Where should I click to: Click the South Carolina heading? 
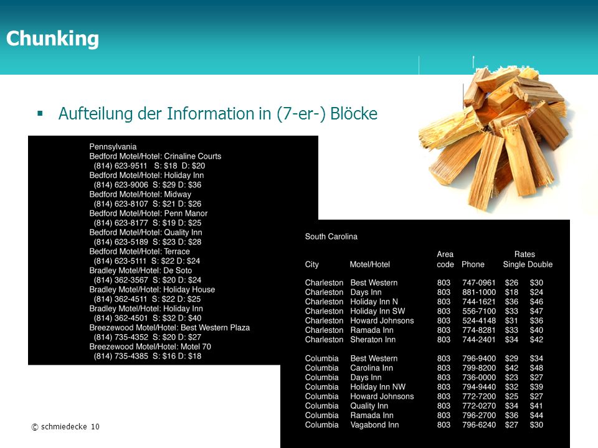[331, 236]
